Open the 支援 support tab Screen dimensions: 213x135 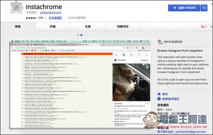pos(88,26)
